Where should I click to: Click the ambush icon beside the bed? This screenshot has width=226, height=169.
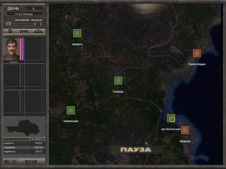(38, 31)
